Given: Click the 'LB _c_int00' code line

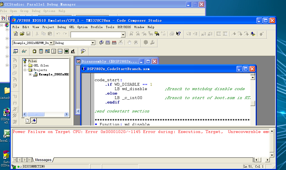Looking at the screenshot, I should 128,98.
